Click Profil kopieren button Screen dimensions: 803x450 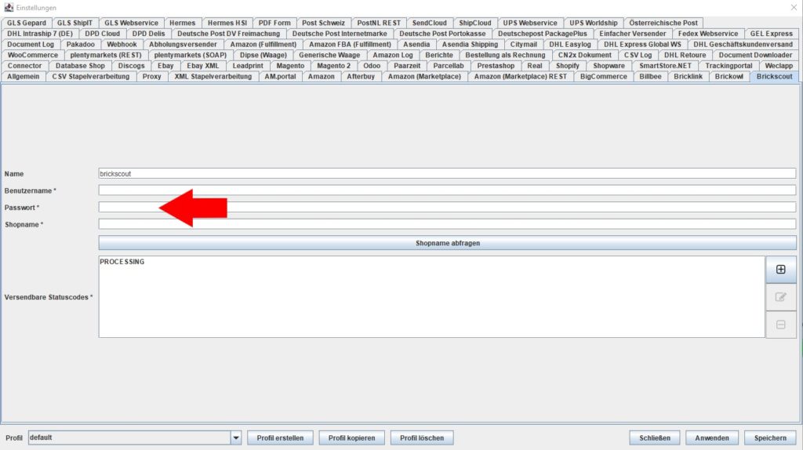click(352, 437)
